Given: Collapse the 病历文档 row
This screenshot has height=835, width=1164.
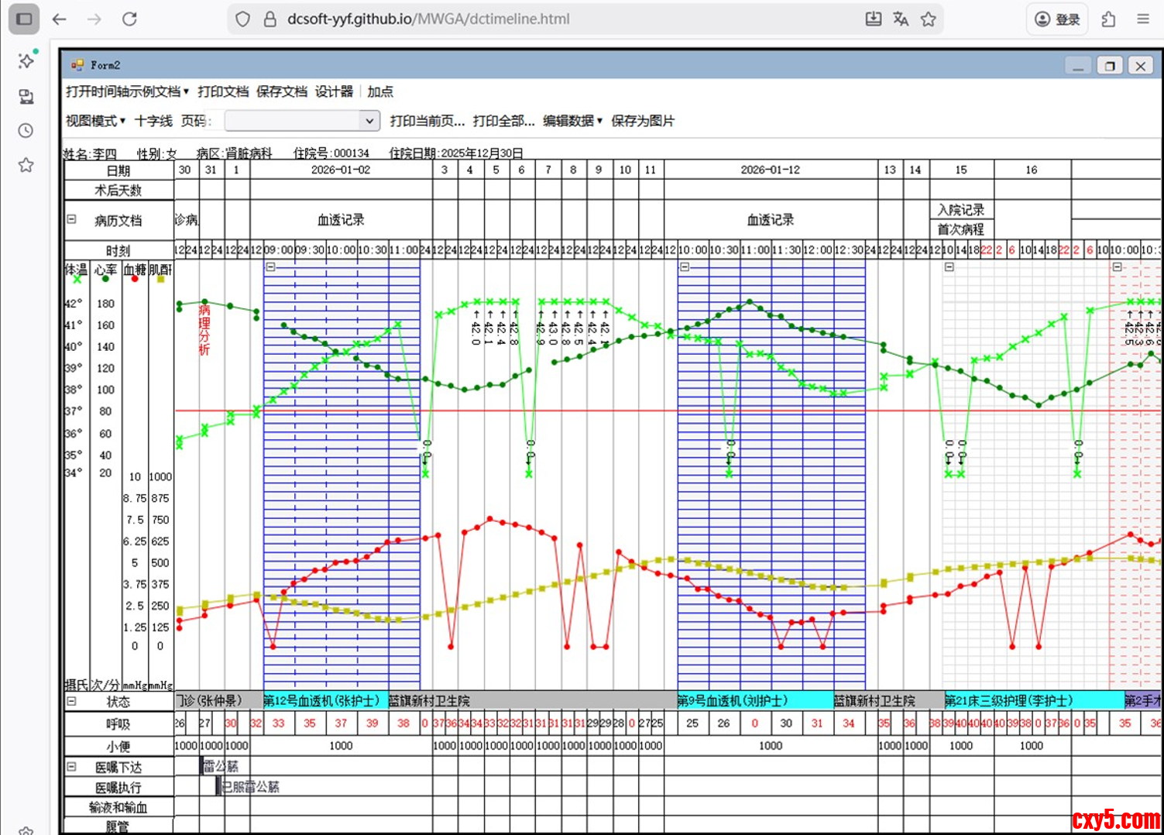Looking at the screenshot, I should 71,219.
